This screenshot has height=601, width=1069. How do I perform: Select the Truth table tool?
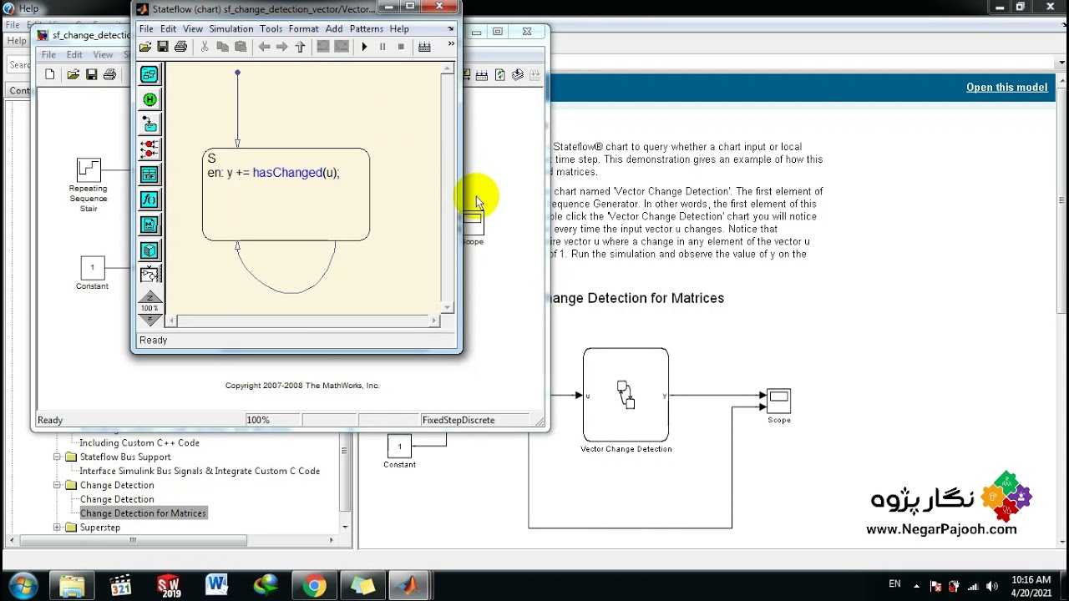[x=149, y=174]
